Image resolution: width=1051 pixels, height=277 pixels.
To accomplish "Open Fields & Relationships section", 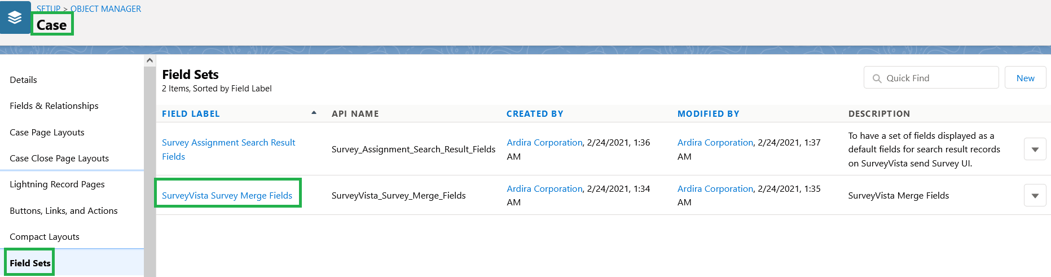I will [x=54, y=106].
